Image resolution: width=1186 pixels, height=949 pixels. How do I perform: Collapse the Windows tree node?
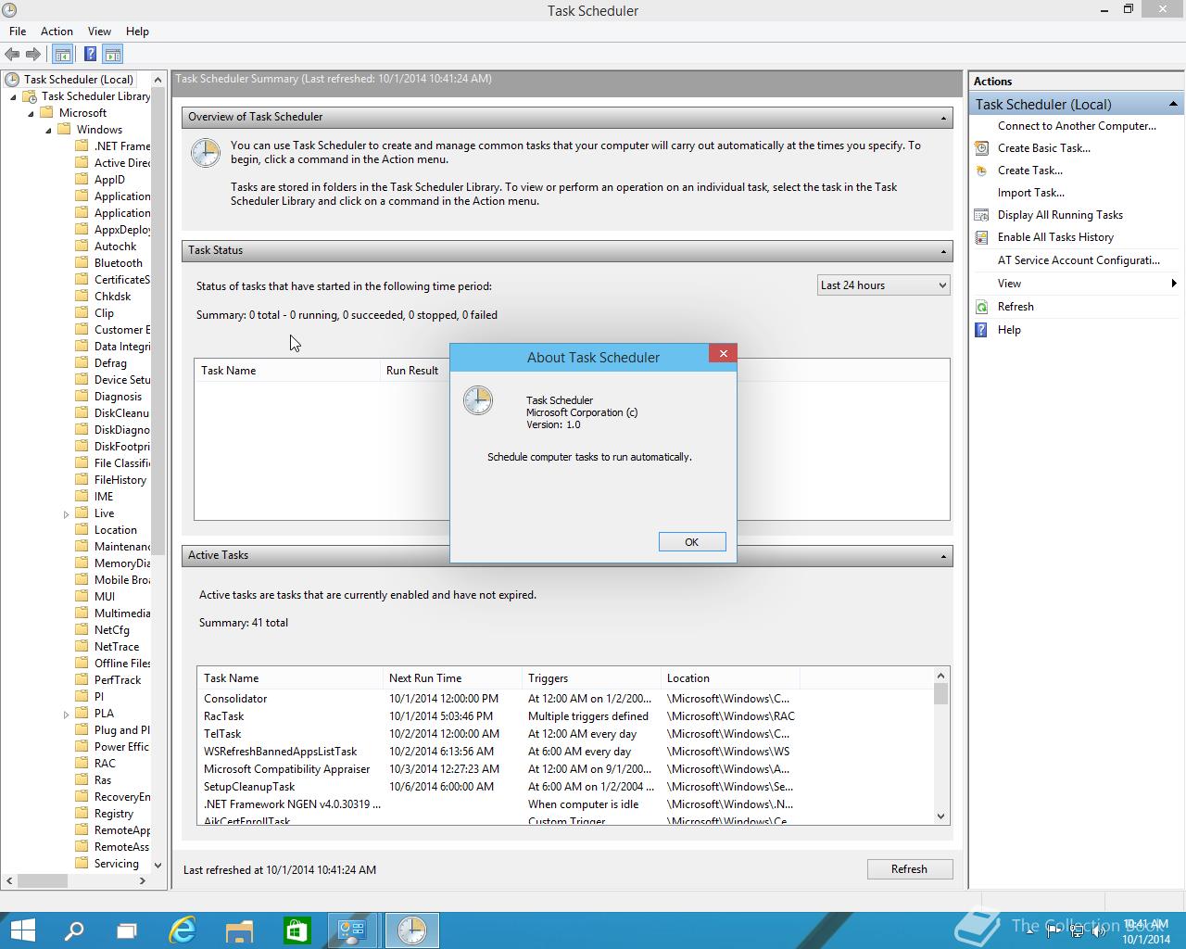click(x=48, y=130)
